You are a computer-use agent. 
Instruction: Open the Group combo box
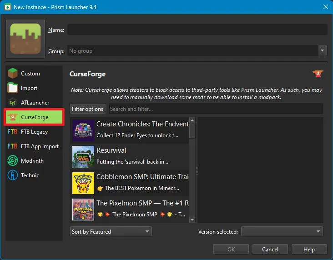pos(197,51)
